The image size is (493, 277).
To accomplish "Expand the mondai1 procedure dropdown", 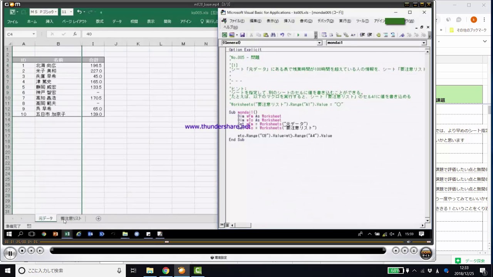I will [424, 43].
